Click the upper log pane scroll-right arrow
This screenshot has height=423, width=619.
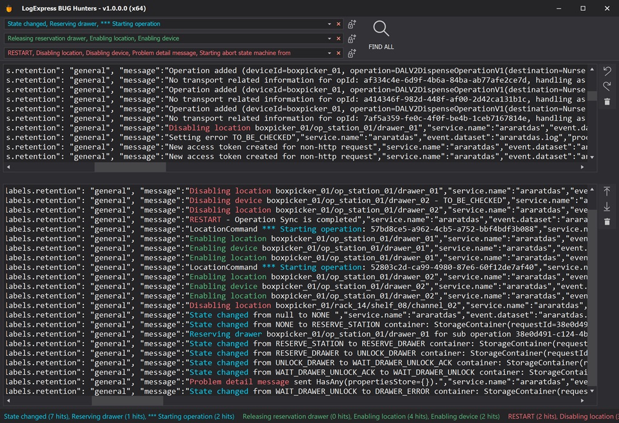(x=582, y=167)
